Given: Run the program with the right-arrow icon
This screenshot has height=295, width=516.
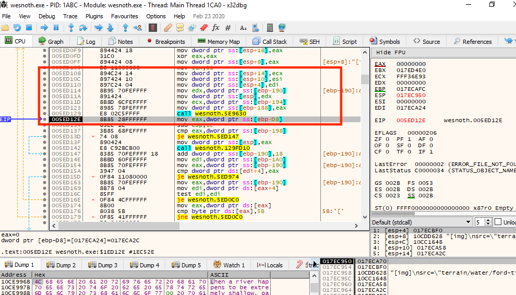Looking at the screenshot, I should pos(44,28).
